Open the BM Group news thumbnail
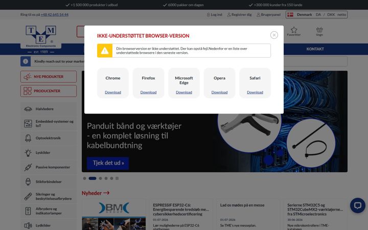 (114, 215)
